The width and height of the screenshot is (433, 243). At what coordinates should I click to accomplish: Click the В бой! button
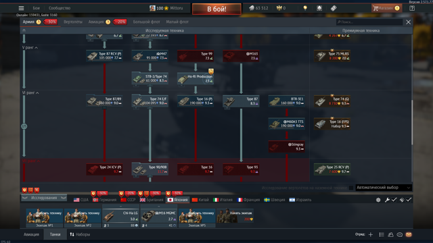(216, 9)
